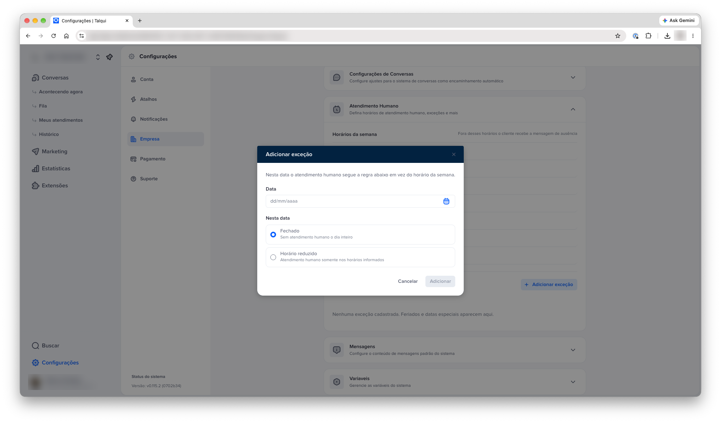Click the Cancelar button
The image size is (721, 423).
408,281
